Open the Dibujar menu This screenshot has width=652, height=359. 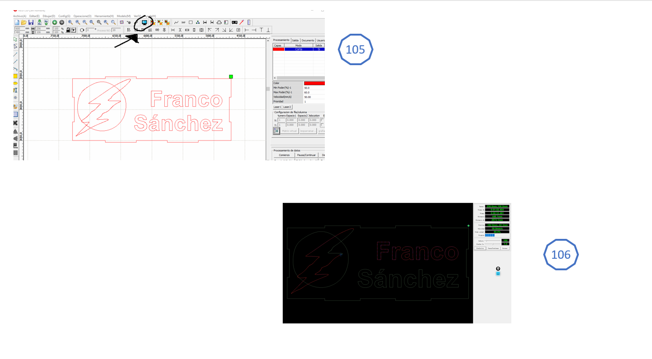click(49, 16)
